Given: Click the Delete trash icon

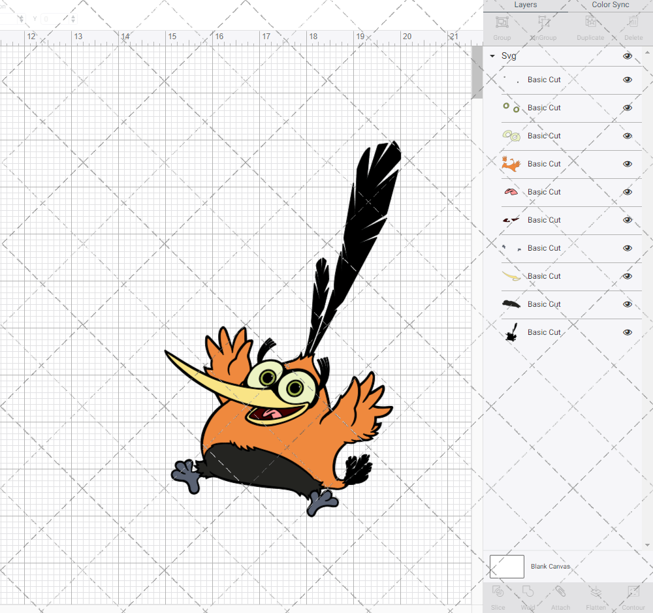Looking at the screenshot, I should coord(633,27).
